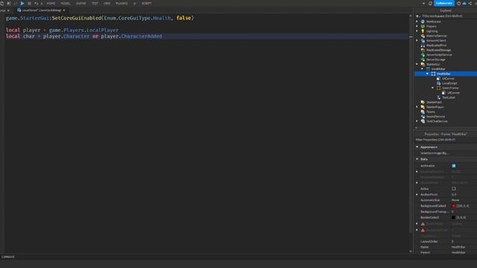The image size is (477, 268).
Task: Select the Workspace globe icon
Action: [423, 22]
